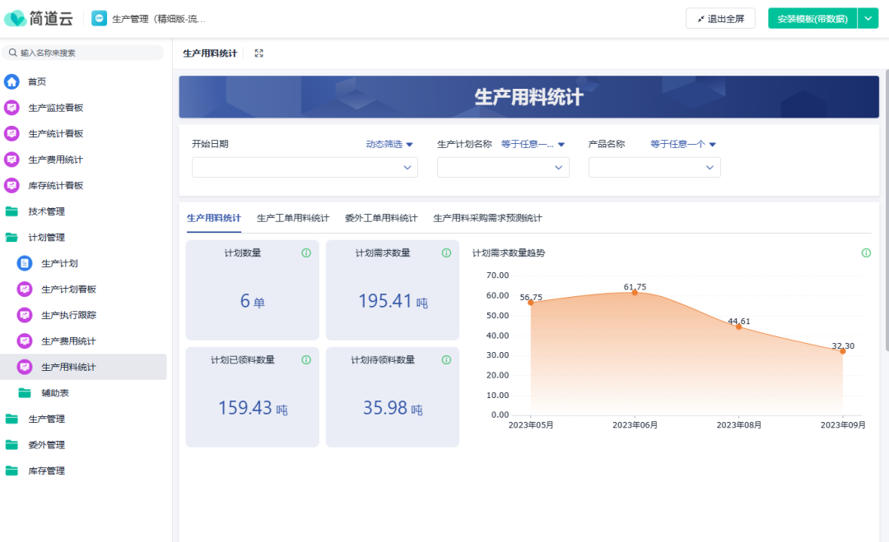Collapse the 计划管理 folder

pos(12,238)
